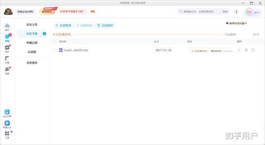Click the 全部删除 delete all button

pos(105,25)
